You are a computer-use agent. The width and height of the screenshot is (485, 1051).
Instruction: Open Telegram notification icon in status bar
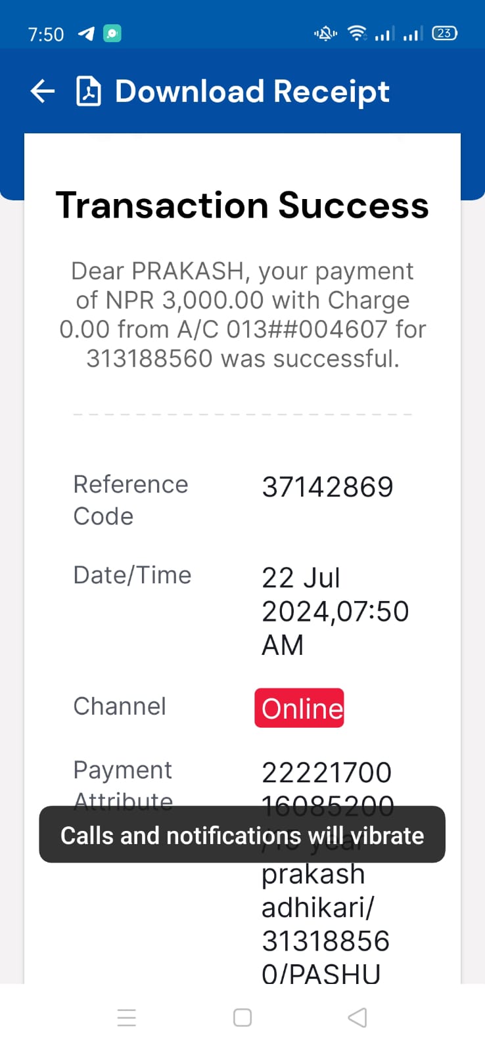pyautogui.click(x=86, y=34)
